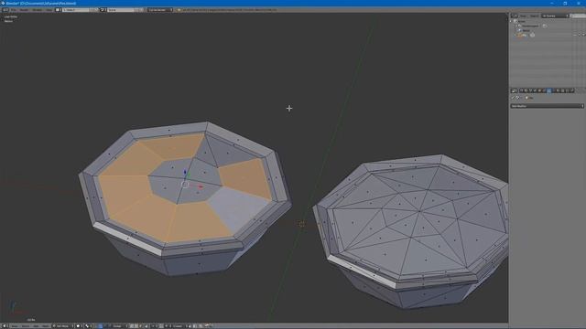Open the All Scenes display mode dropdown
This screenshot has width=586, height=329.
[556, 16]
